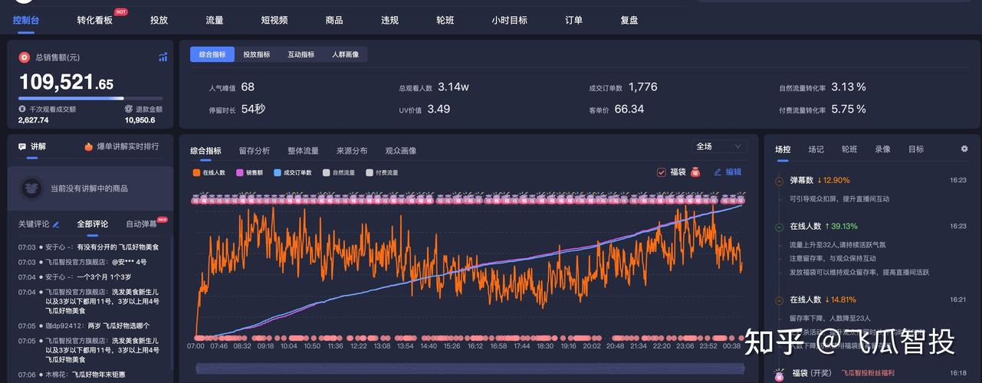
Task: Open 目标 tab in right panel
Action: [916, 149]
